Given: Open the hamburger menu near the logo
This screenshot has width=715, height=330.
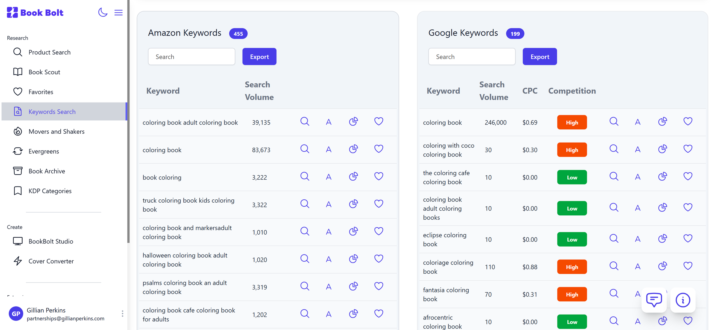Looking at the screenshot, I should (118, 12).
